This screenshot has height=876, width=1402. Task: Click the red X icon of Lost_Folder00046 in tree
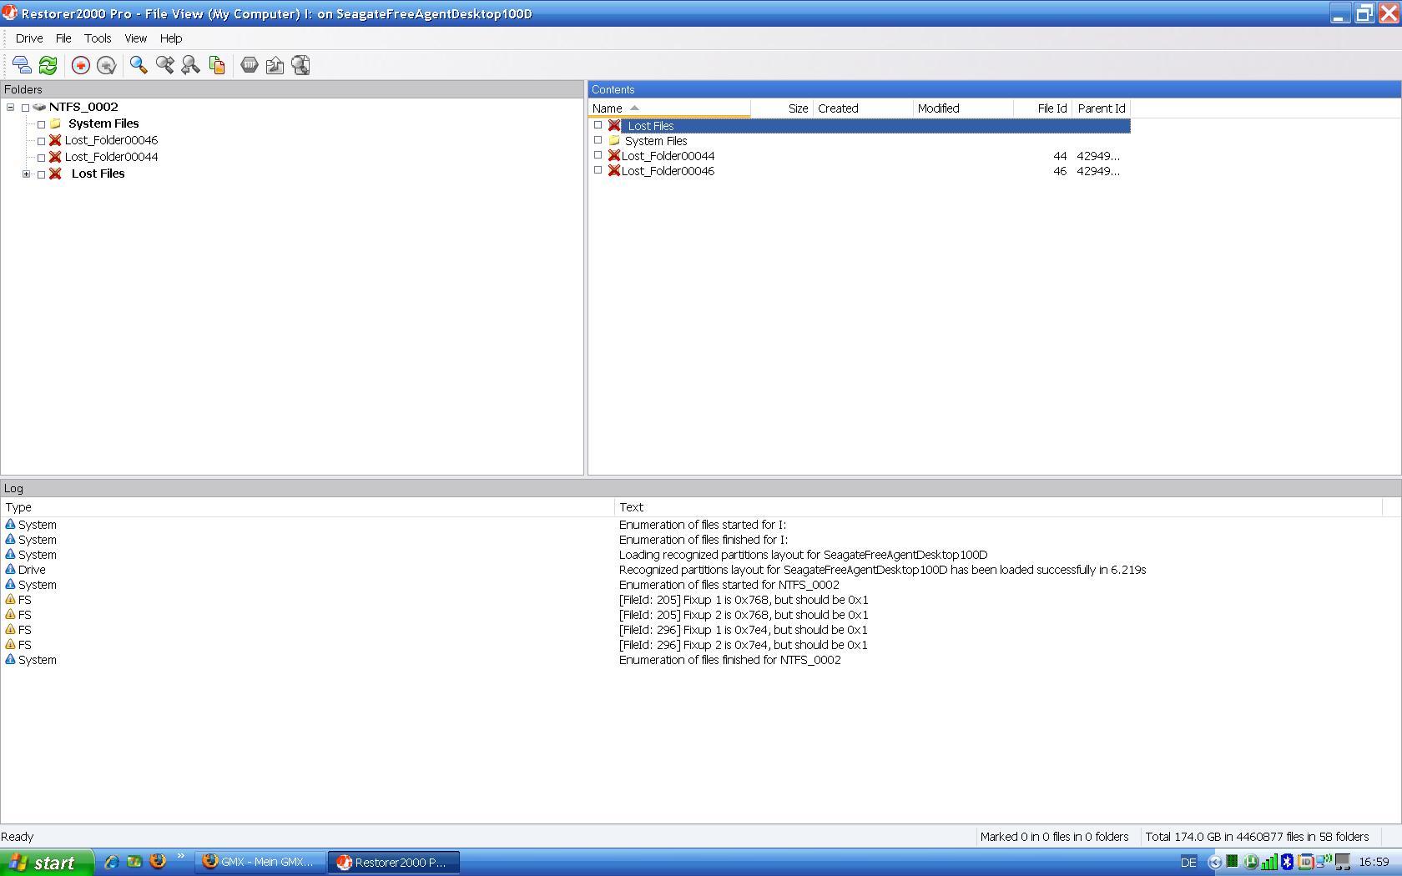(x=55, y=140)
